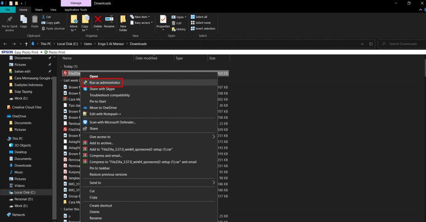Collapse the Today (1) group
This screenshot has width=426, height=222.
[61, 66]
